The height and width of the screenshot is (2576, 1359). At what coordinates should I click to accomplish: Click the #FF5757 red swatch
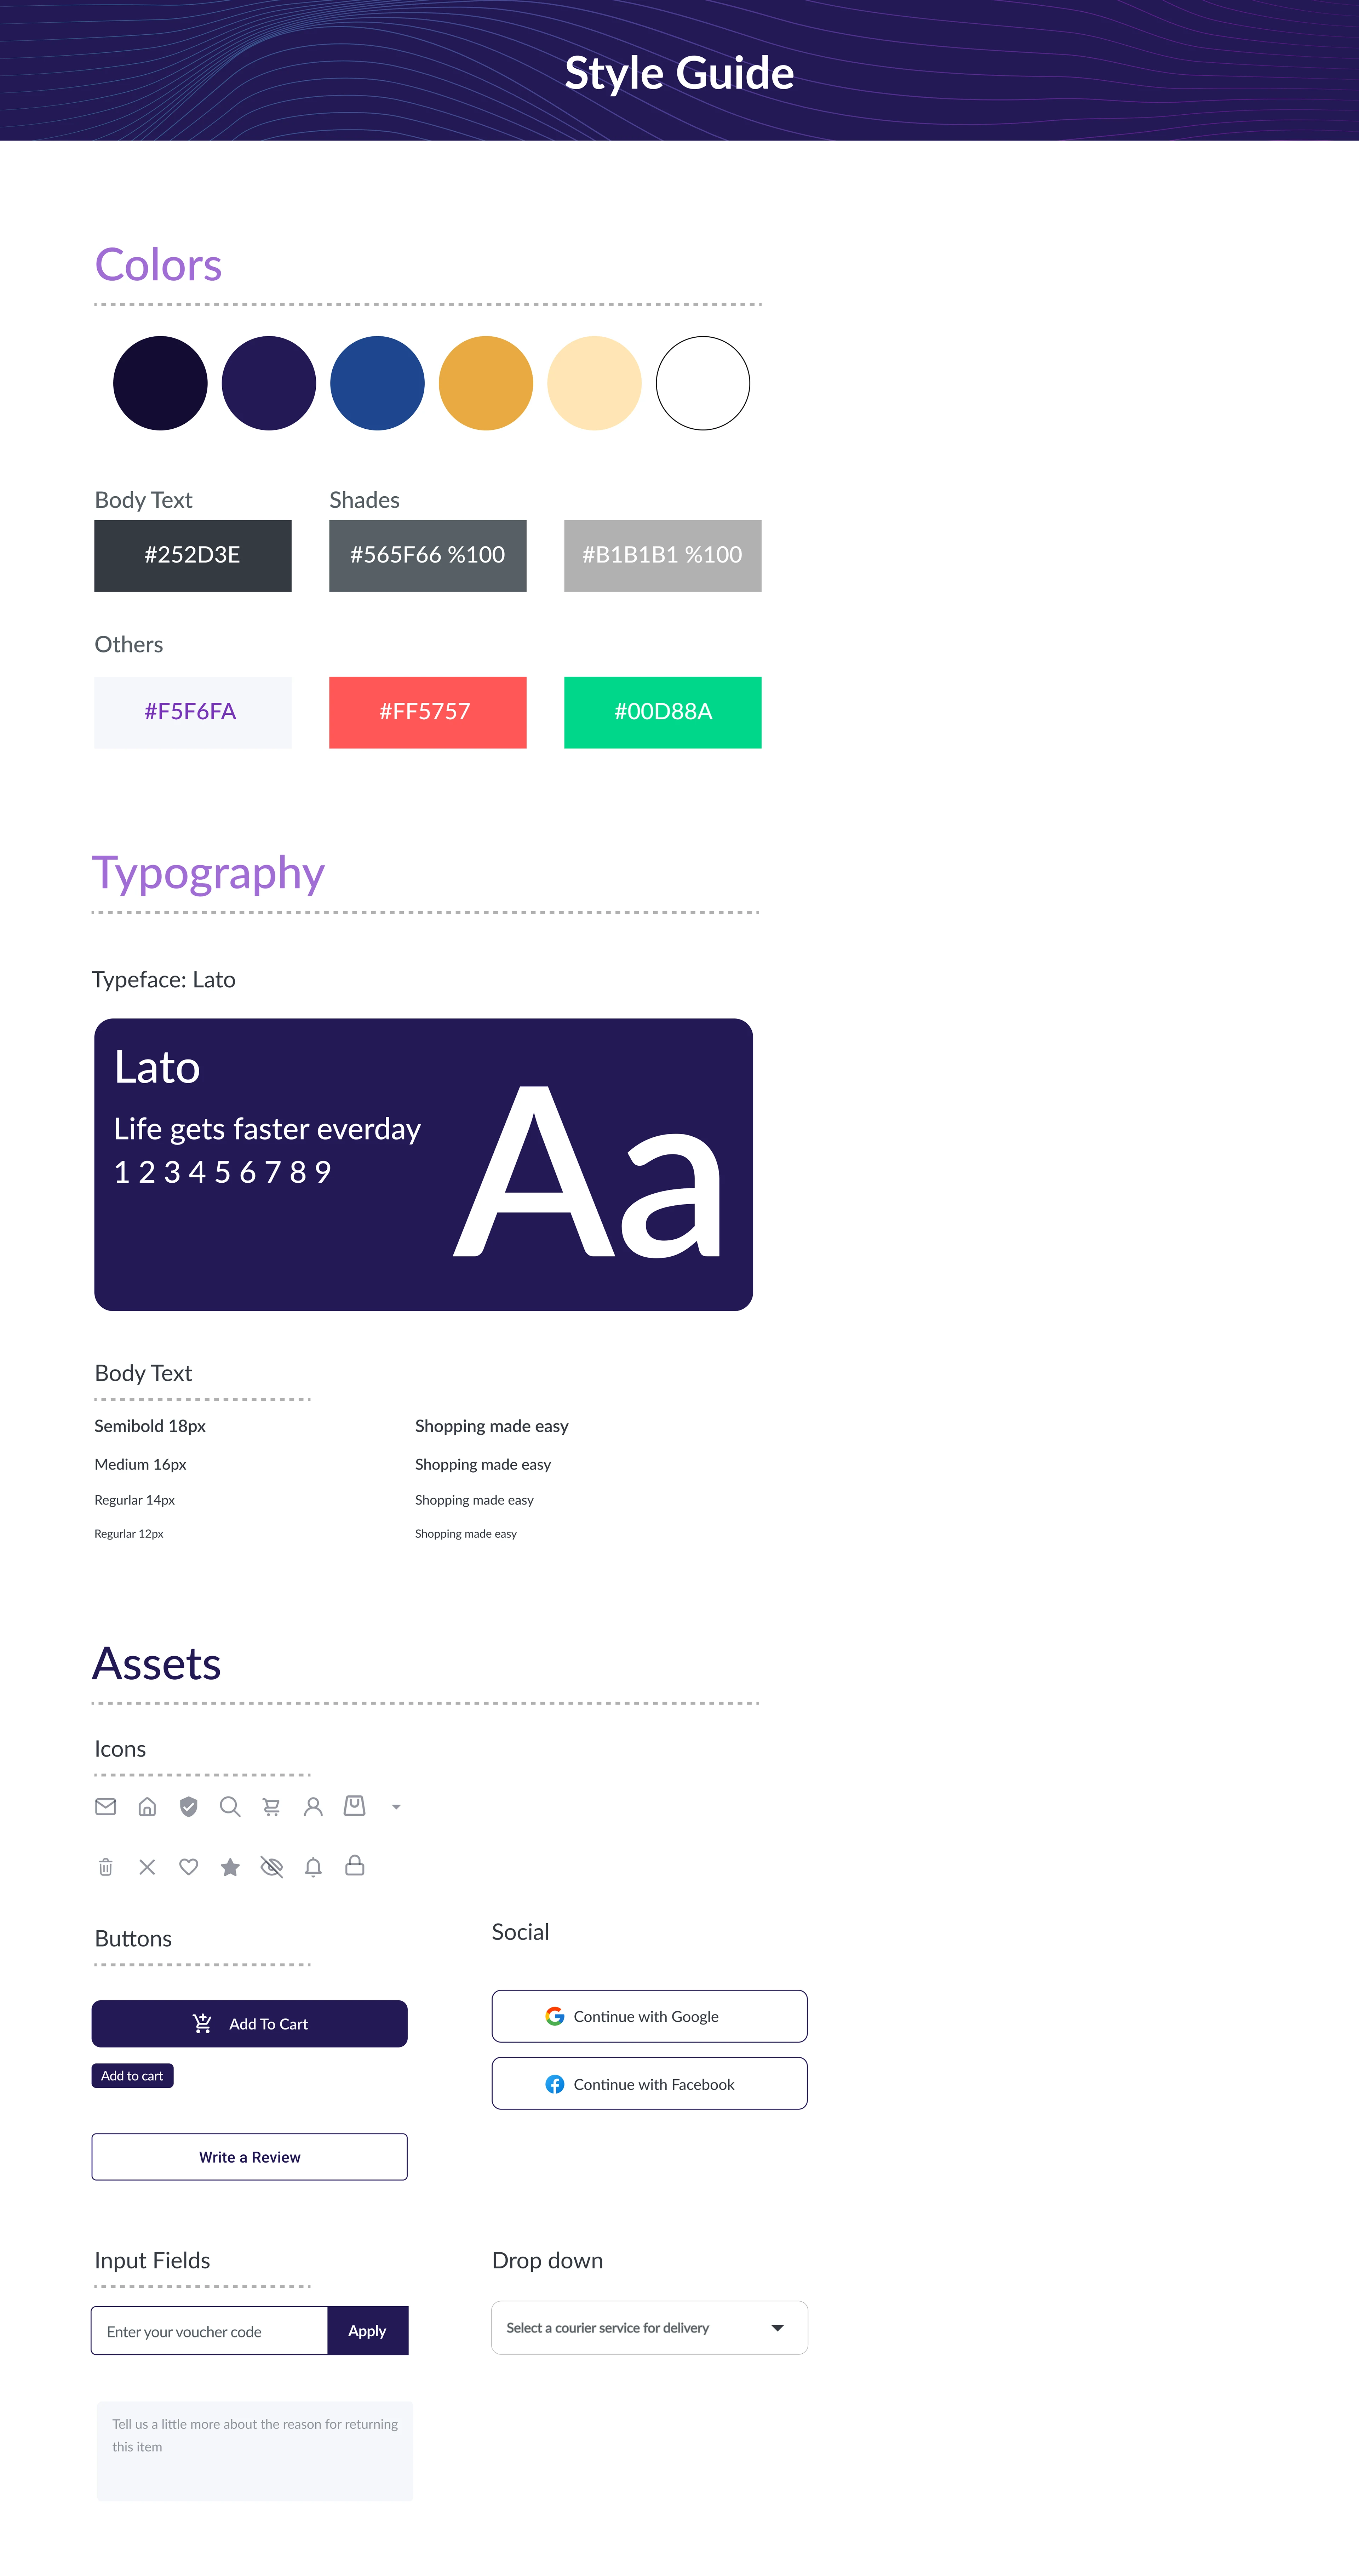point(427,712)
